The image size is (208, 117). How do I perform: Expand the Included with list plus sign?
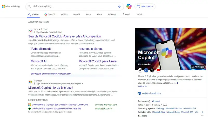pos(202,112)
